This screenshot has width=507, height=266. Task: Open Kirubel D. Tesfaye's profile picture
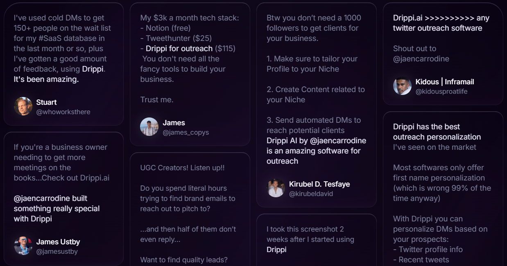(x=276, y=188)
